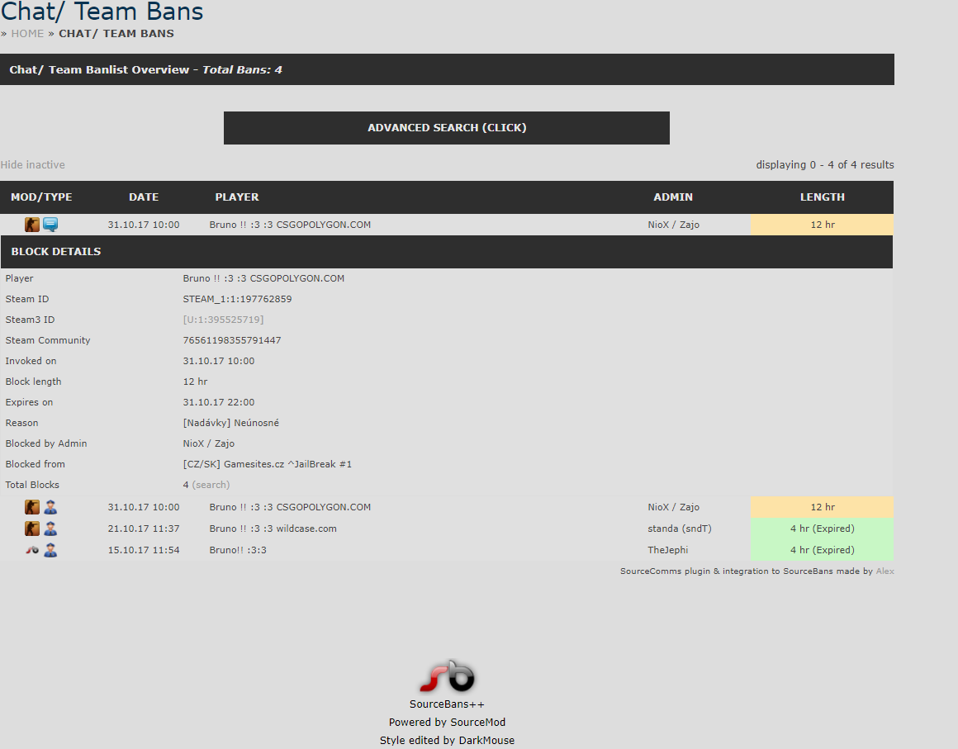
Task: Click the chat block icon in first row
Action: (x=50, y=225)
